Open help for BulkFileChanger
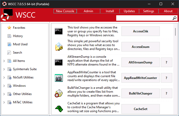The height and width of the screenshot is (116, 179). (x=167, y=93)
